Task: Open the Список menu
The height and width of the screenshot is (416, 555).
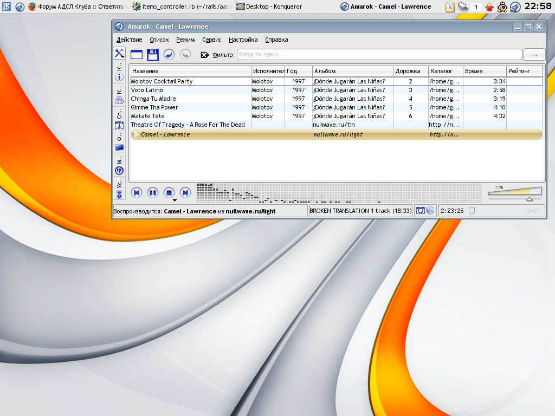Action: tap(159, 40)
